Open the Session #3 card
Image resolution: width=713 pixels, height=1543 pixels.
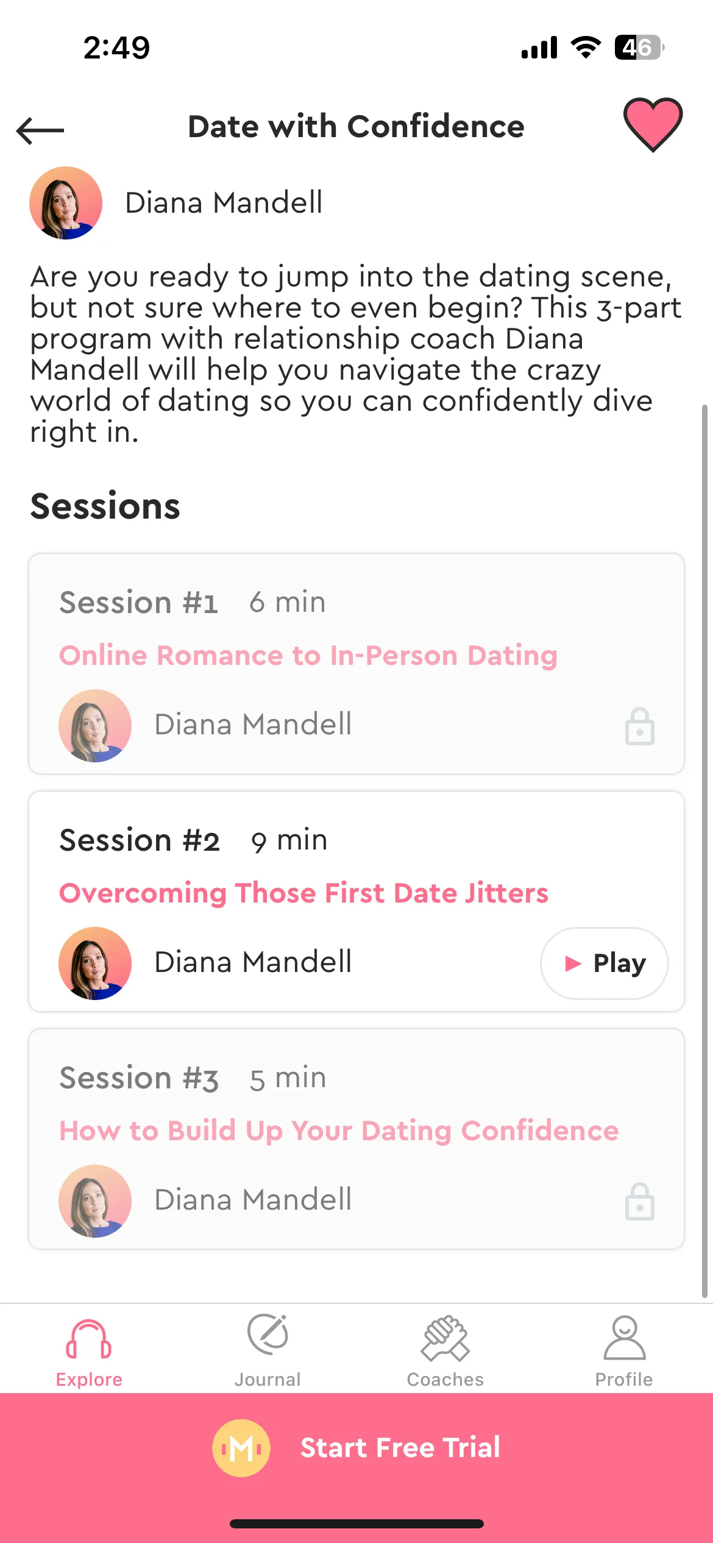click(x=357, y=1139)
